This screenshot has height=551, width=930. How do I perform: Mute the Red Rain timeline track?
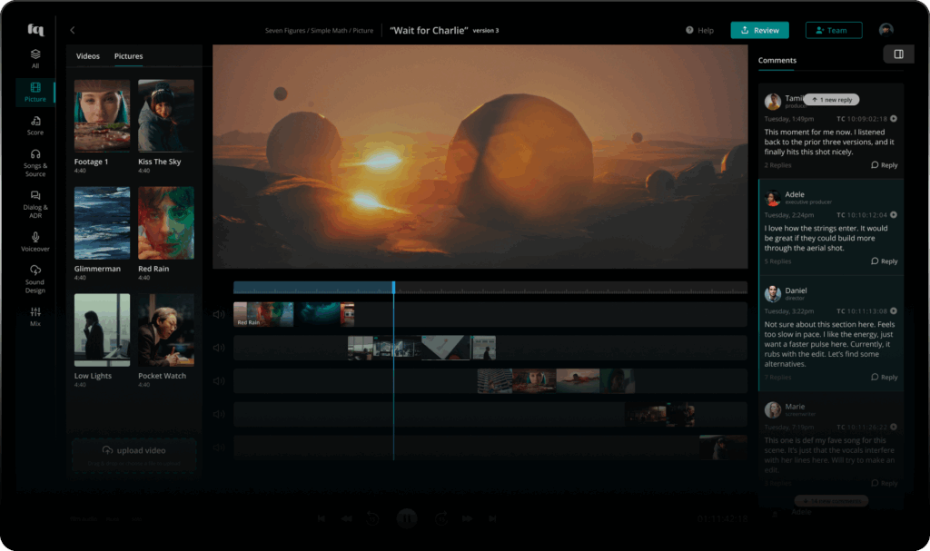(219, 315)
